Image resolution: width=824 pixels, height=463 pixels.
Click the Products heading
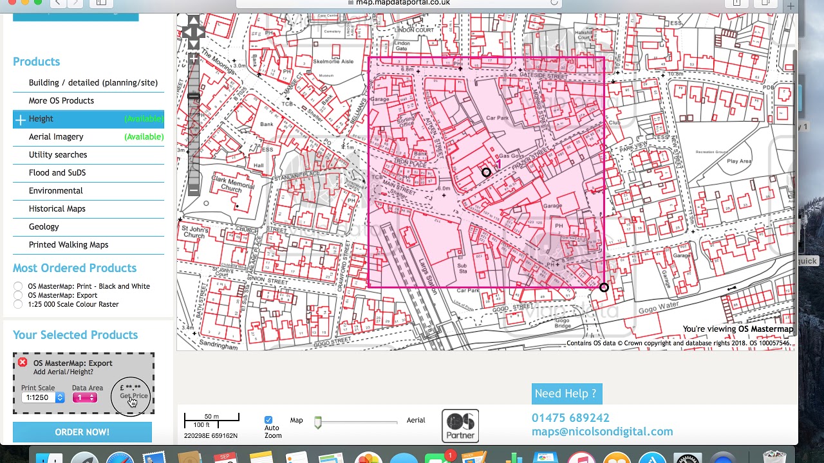36,62
